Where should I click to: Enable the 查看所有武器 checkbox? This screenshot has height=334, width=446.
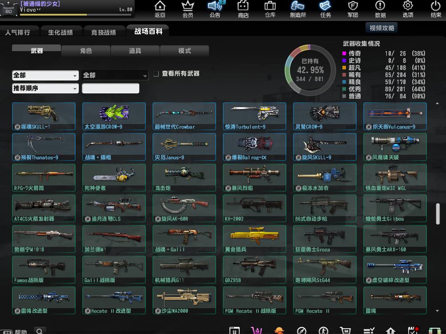tap(156, 74)
